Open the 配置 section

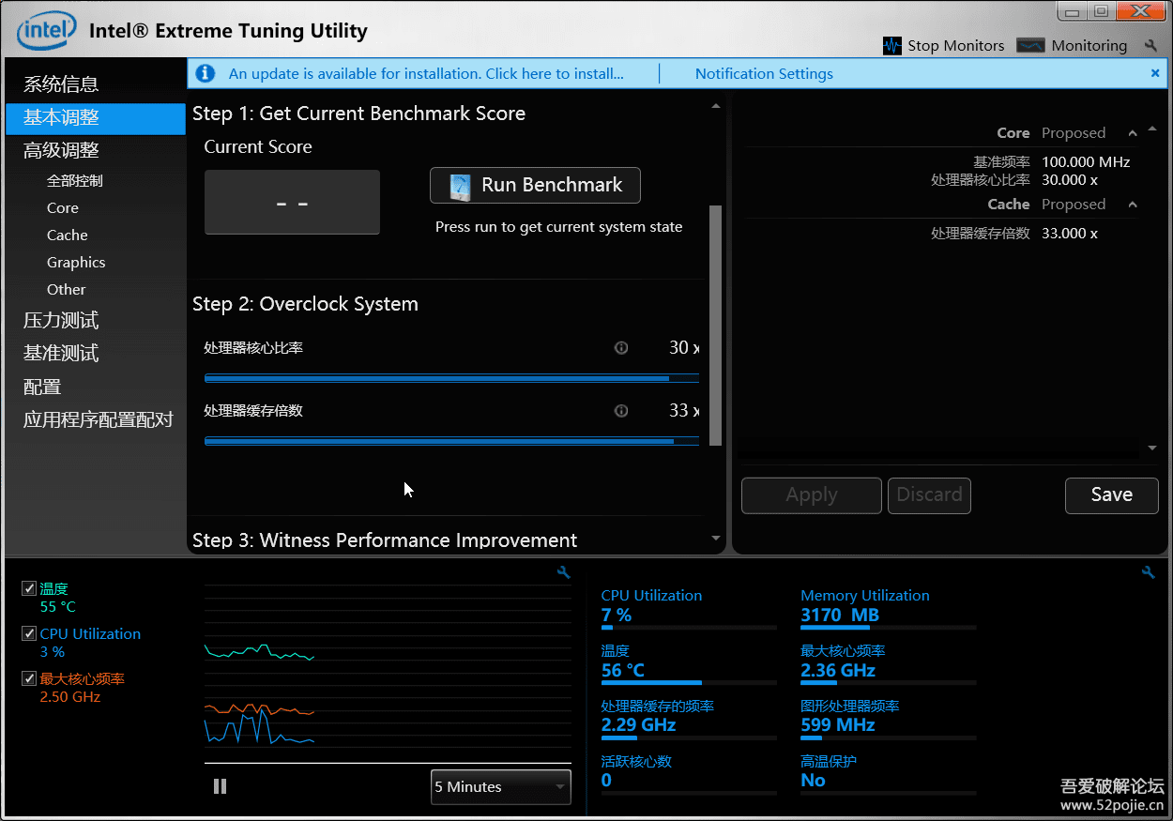(42, 388)
